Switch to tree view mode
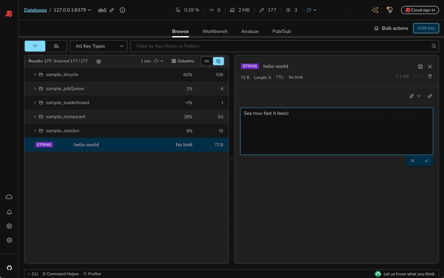This screenshot has height=278, width=444. click(218, 61)
